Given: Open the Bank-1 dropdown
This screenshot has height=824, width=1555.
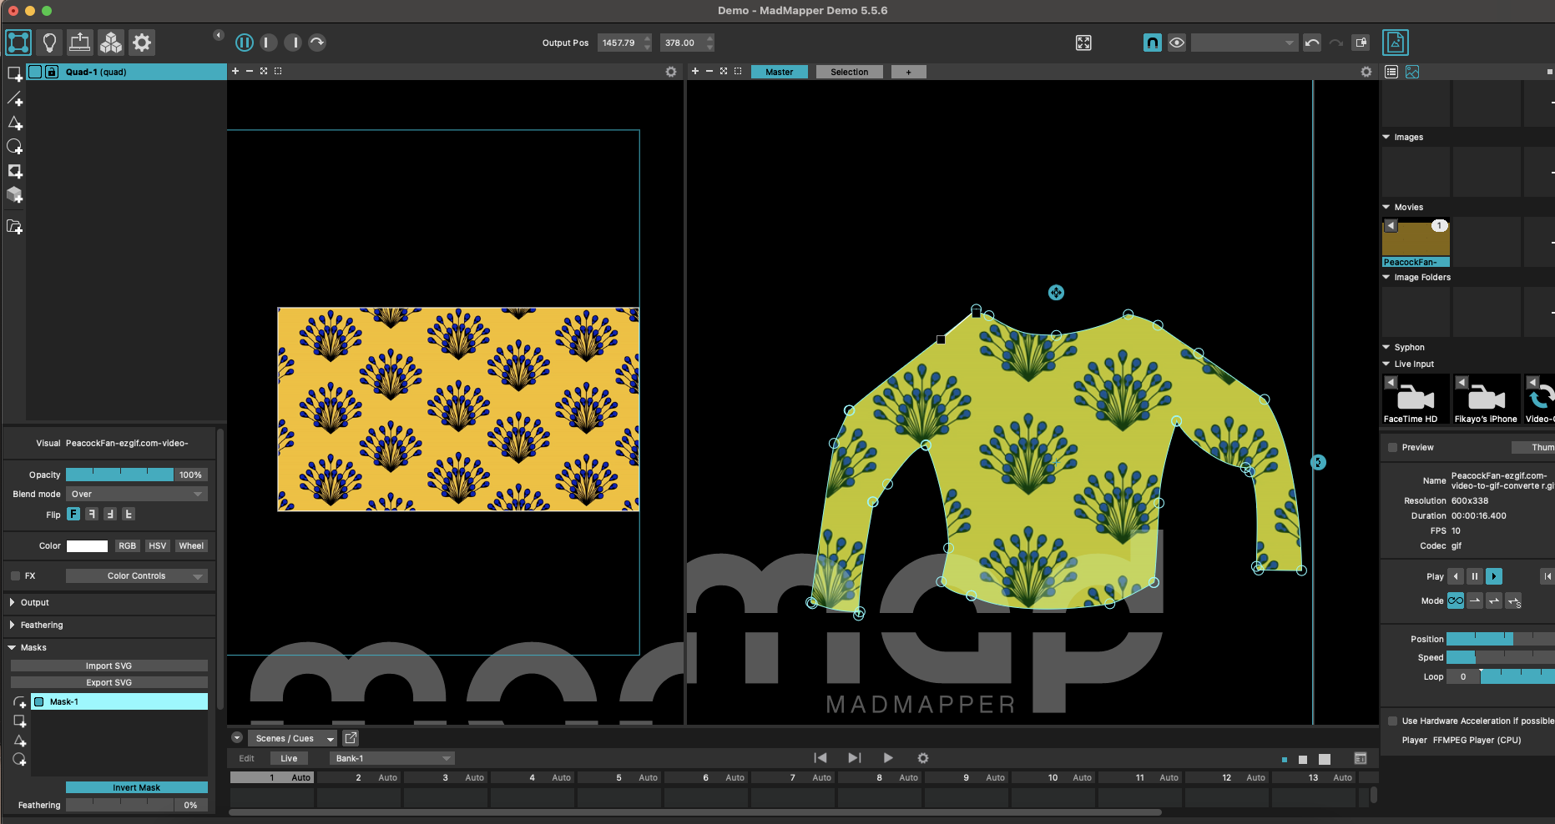Looking at the screenshot, I should tap(392, 758).
